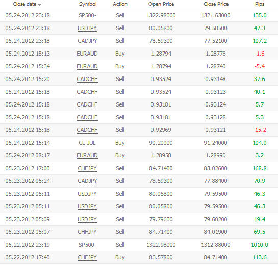The height and width of the screenshot is (265, 278).
Task: Open the CADJPY link in the 107.2 pips row
Action: click(87, 41)
